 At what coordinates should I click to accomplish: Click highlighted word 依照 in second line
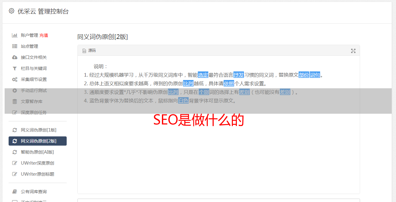click(x=229, y=83)
